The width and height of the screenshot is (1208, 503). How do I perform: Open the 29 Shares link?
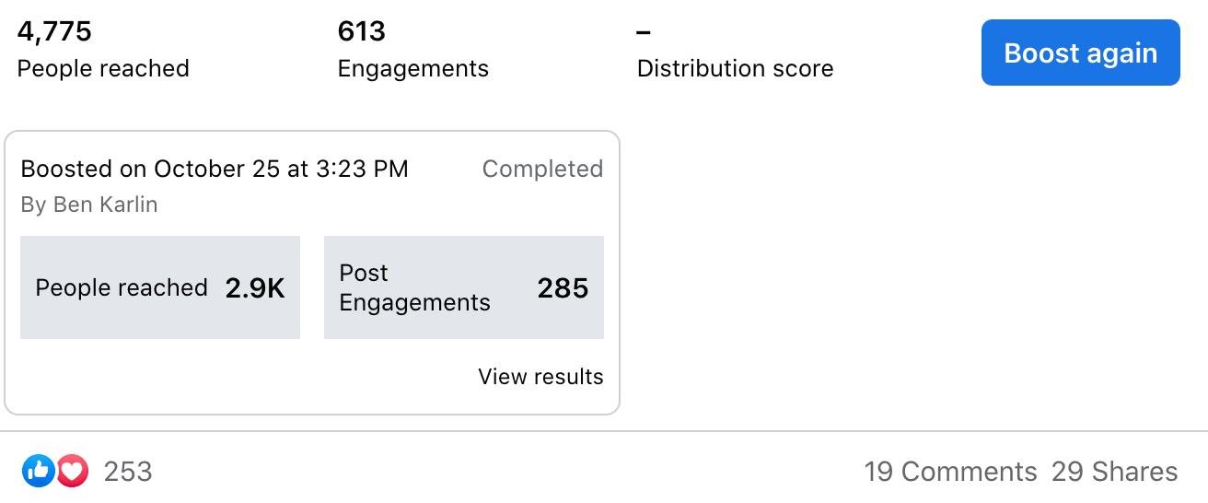click(x=1114, y=472)
